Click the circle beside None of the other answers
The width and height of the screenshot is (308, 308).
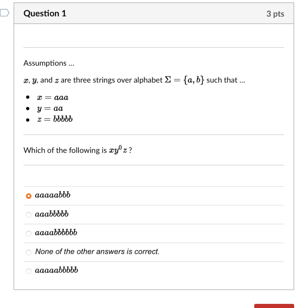coord(29,252)
